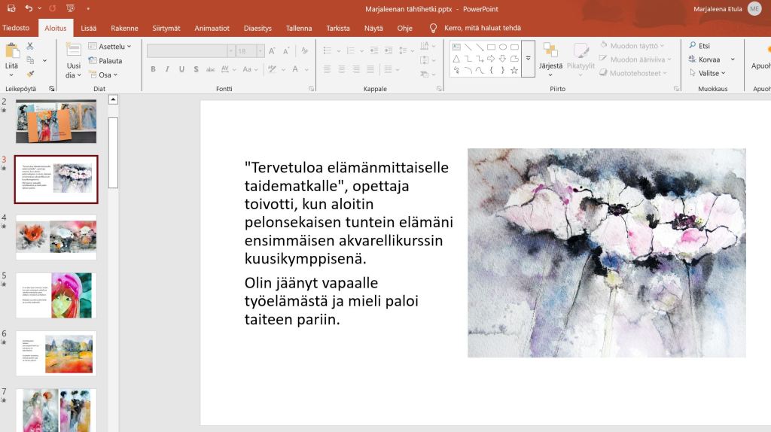Toggle bold formatting
Viewport: 771px width, 432px height.
pyautogui.click(x=153, y=69)
